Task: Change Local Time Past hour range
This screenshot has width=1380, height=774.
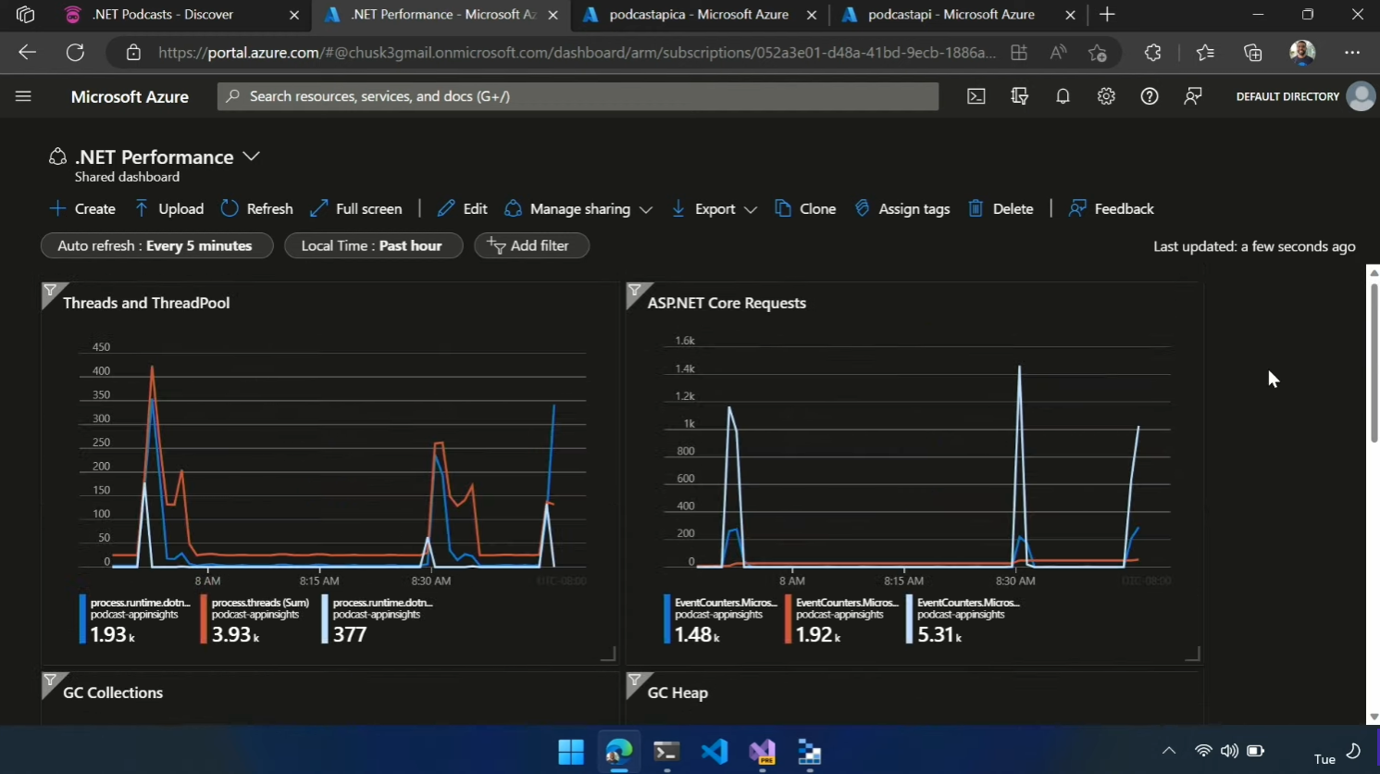Action: point(372,246)
